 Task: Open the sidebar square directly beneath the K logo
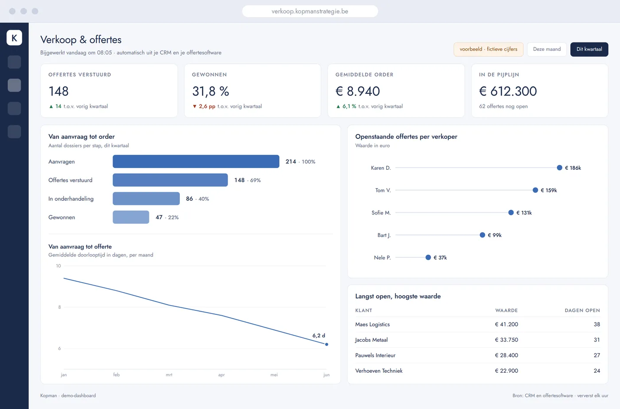click(14, 62)
